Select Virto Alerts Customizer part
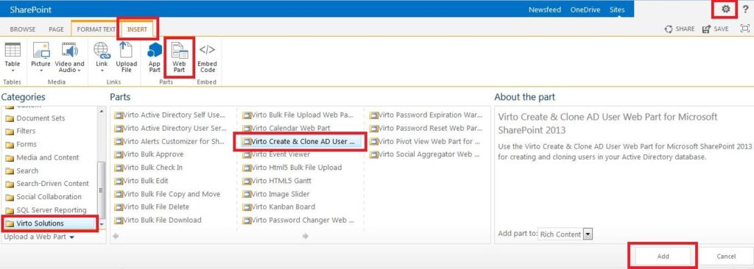The image size is (754, 269). [x=170, y=141]
